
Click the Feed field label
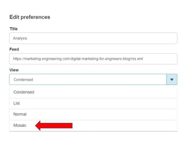coord(14,49)
